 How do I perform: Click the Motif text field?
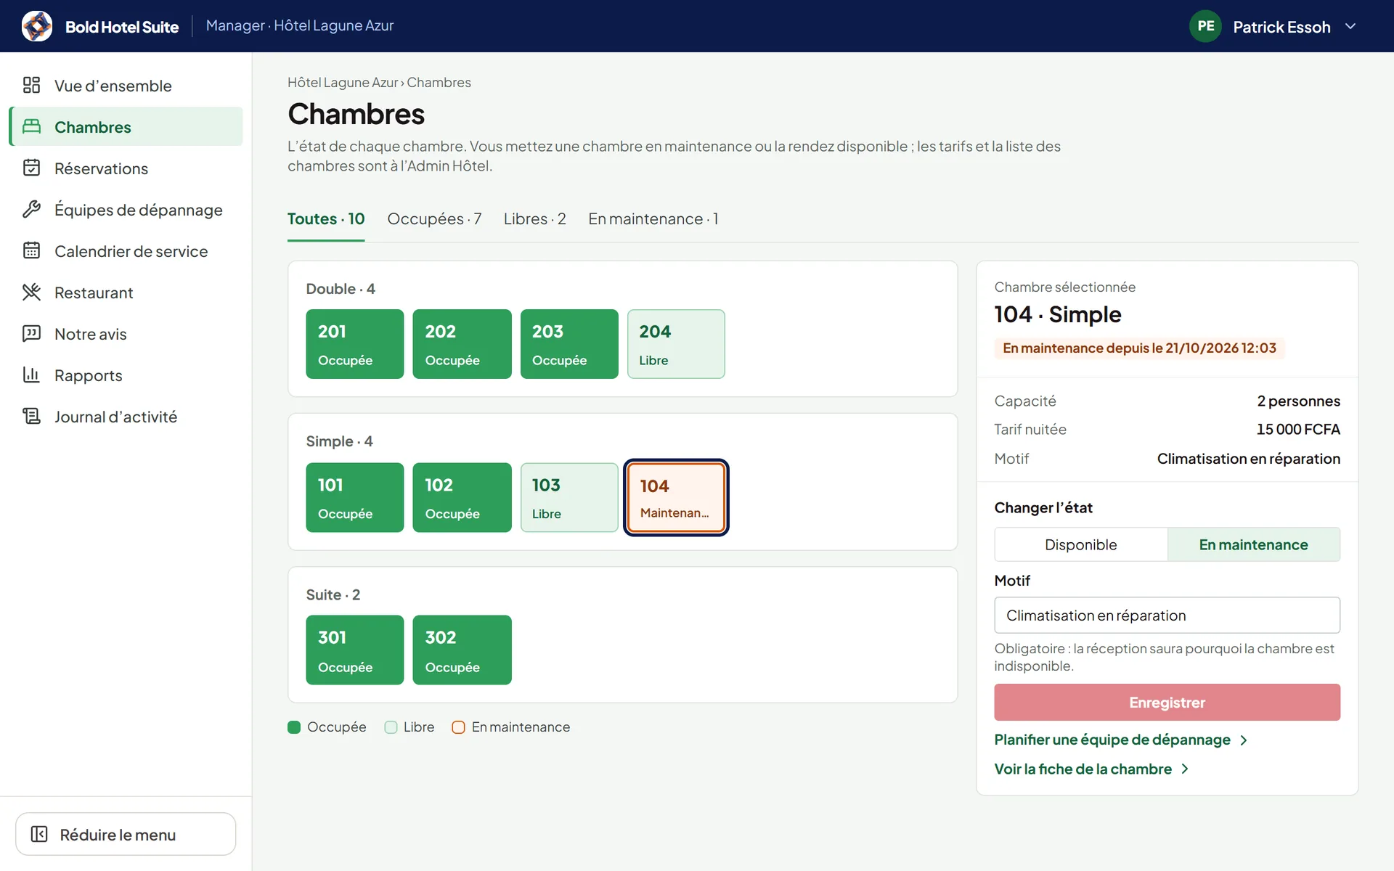tap(1167, 616)
